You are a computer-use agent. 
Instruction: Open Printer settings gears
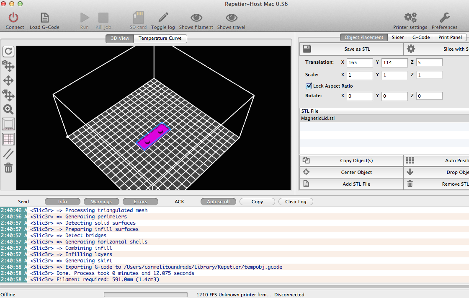coord(410,17)
